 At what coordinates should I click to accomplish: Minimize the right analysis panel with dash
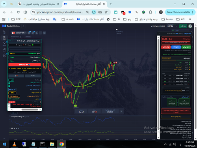pyautogui.click(x=159, y=34)
